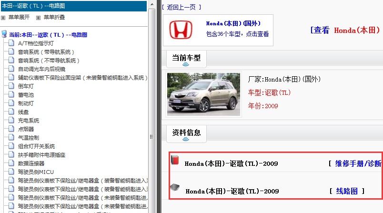The width and height of the screenshot is (383, 213).
Task: Select the 当前车型 tab
Action: click(186, 59)
